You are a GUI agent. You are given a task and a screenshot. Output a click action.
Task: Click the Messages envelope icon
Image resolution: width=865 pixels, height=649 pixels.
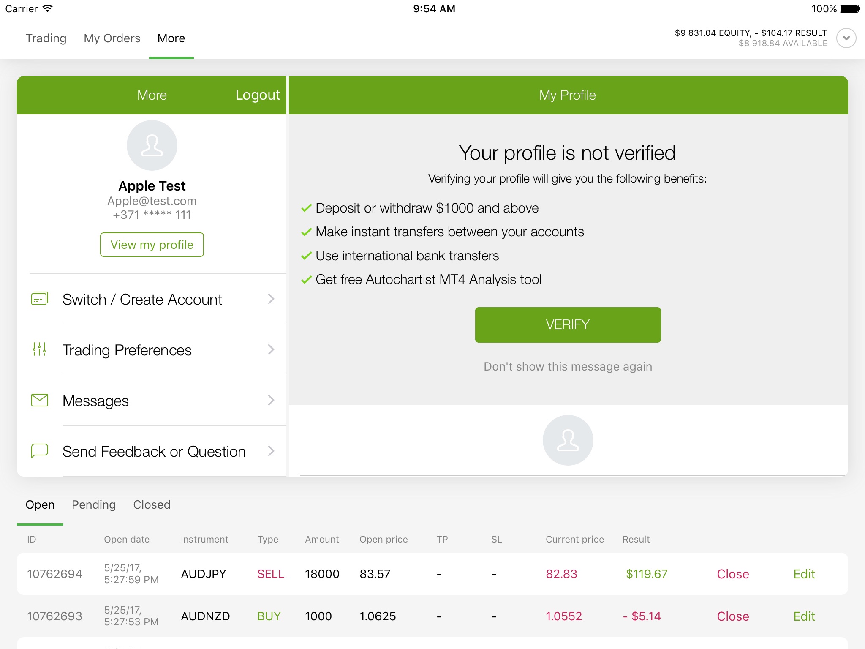39,400
